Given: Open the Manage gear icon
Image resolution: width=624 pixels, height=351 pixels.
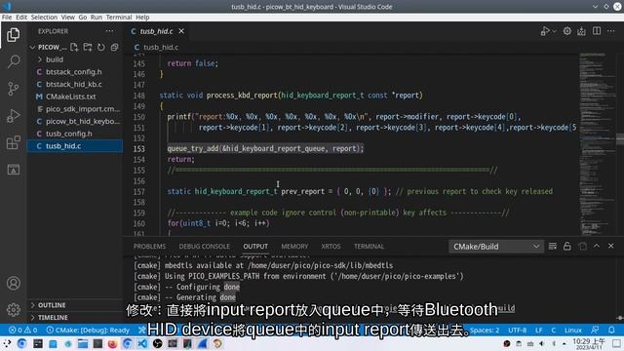Looking at the screenshot, I should click(x=13, y=309).
